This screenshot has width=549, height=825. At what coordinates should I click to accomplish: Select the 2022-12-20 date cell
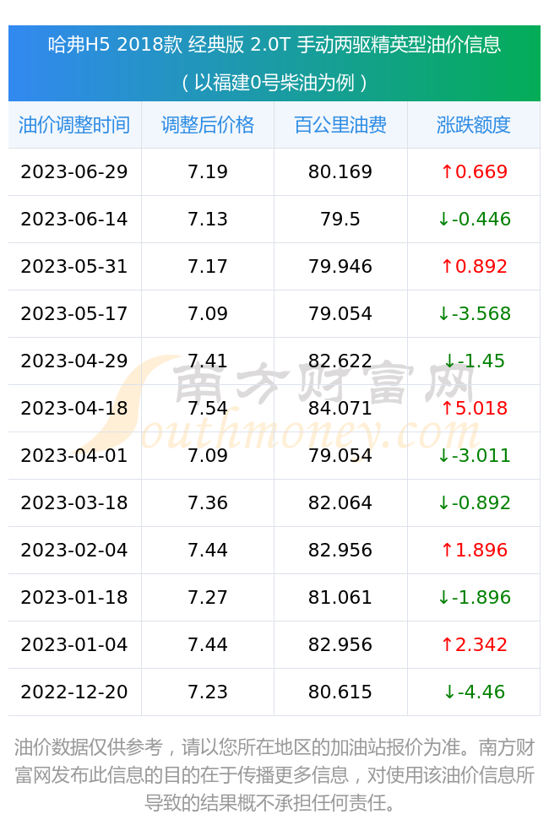coord(74,692)
